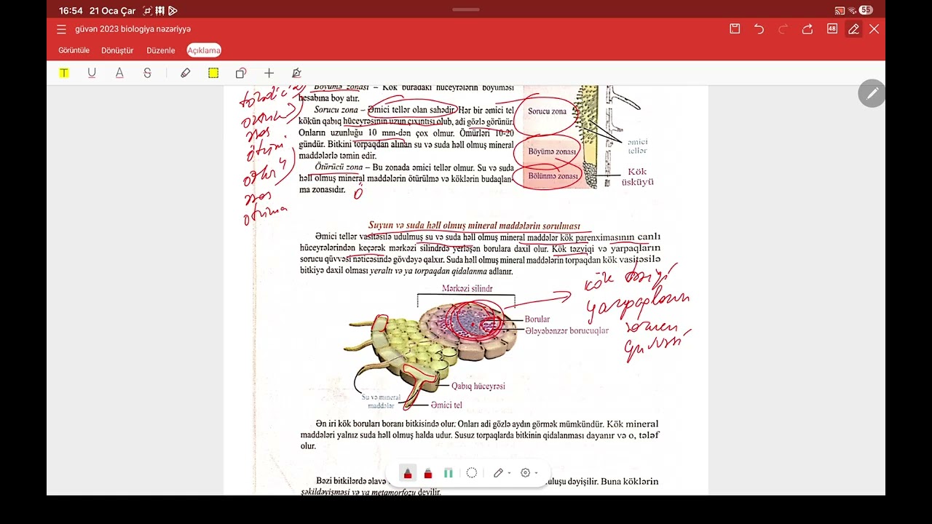The height and width of the screenshot is (524, 932).
Task: Open the shapes tool in annotation bar
Action: [x=241, y=73]
